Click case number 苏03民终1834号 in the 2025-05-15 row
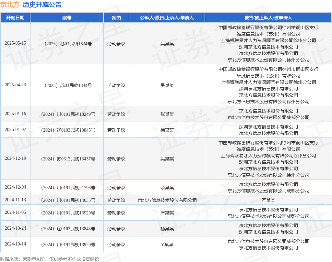 (68, 44)
